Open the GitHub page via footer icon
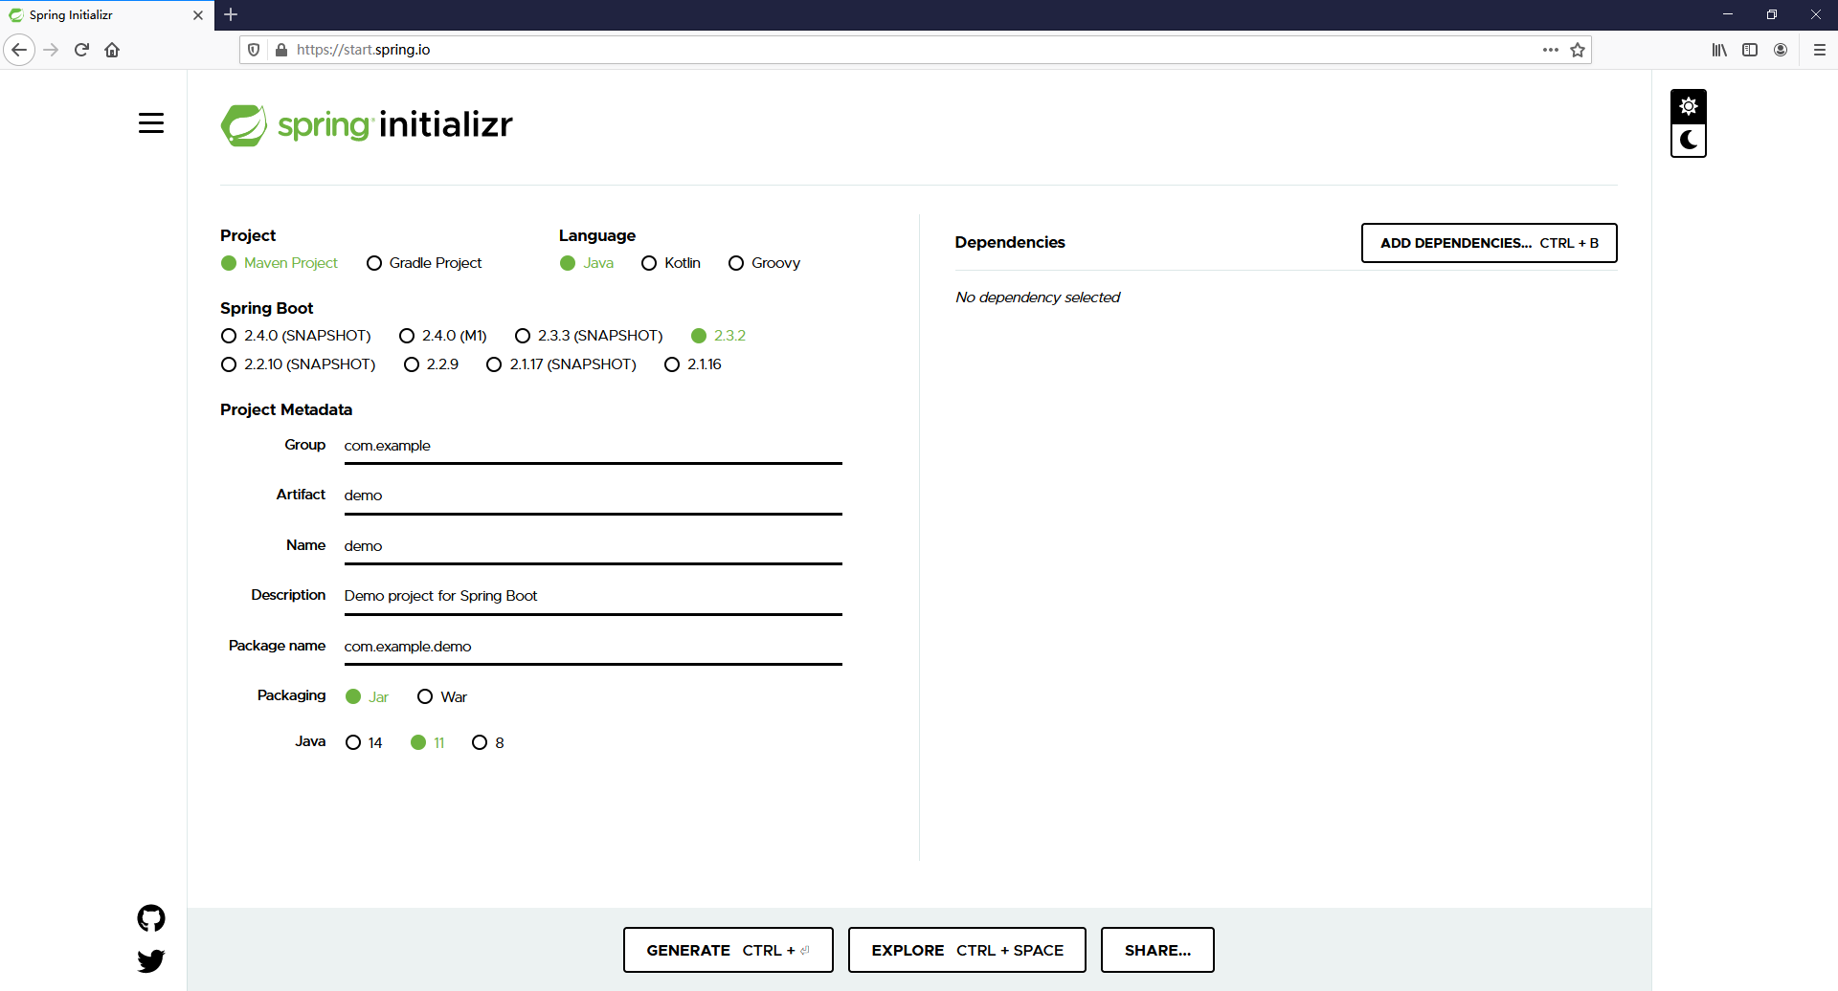 pos(151,917)
